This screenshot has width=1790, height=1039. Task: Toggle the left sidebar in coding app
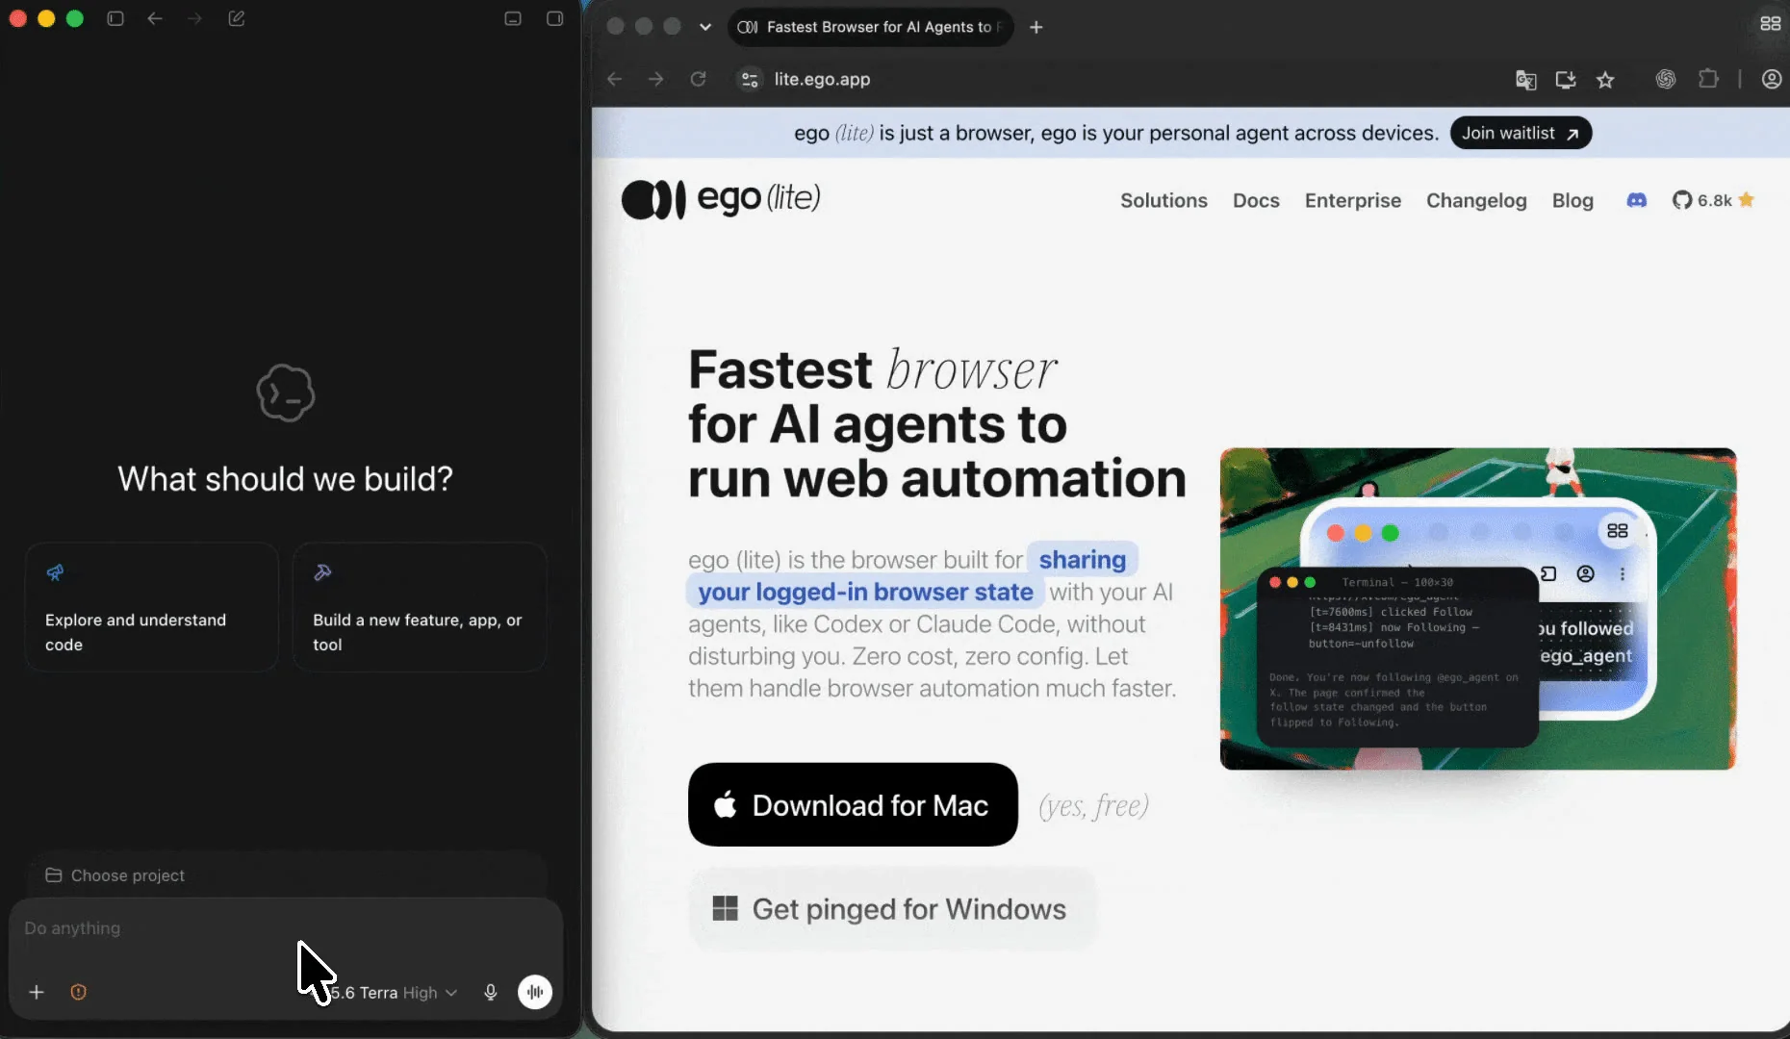pyautogui.click(x=115, y=18)
